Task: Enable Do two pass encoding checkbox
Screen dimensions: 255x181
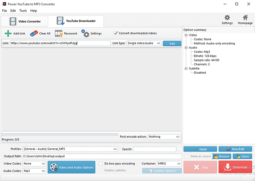Action: [x=101, y=163]
